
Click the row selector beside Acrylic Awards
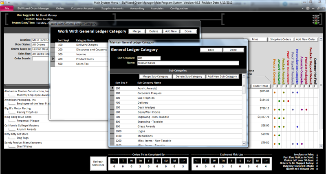113,88
